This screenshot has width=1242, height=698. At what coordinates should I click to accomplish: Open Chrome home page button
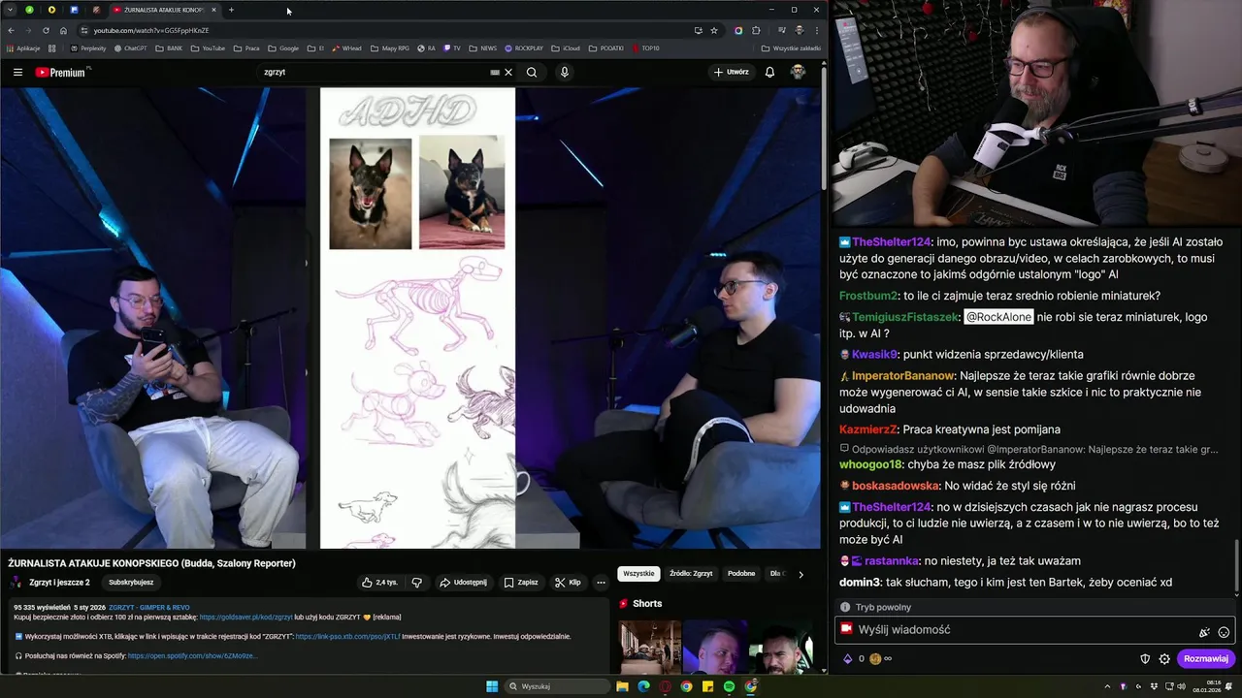coord(63,30)
